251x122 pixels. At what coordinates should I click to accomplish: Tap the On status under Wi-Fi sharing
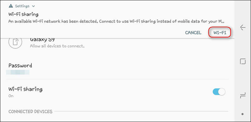coord(11,96)
